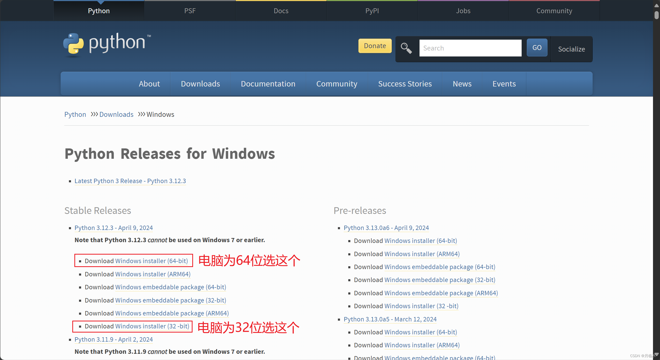660x360 pixels.
Task: Focus the Search input field
Action: [470, 48]
